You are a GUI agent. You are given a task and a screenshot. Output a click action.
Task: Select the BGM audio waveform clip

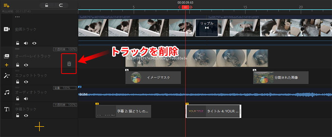(205, 95)
